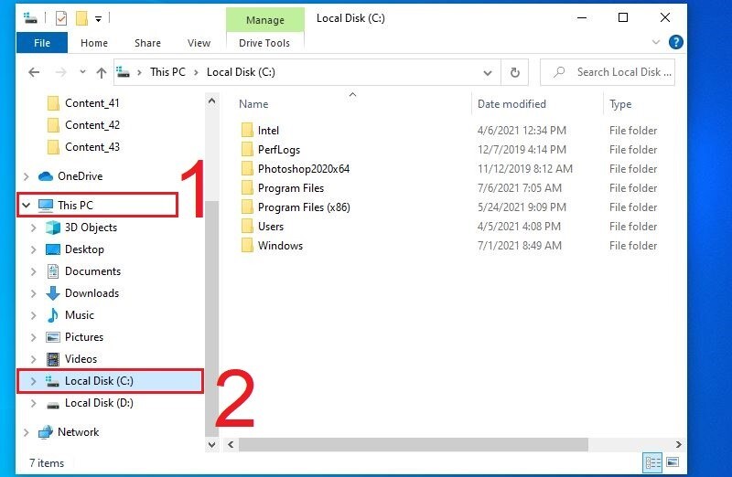This screenshot has width=732, height=477.
Task: Expand the Network tree node
Action: pyautogui.click(x=27, y=432)
